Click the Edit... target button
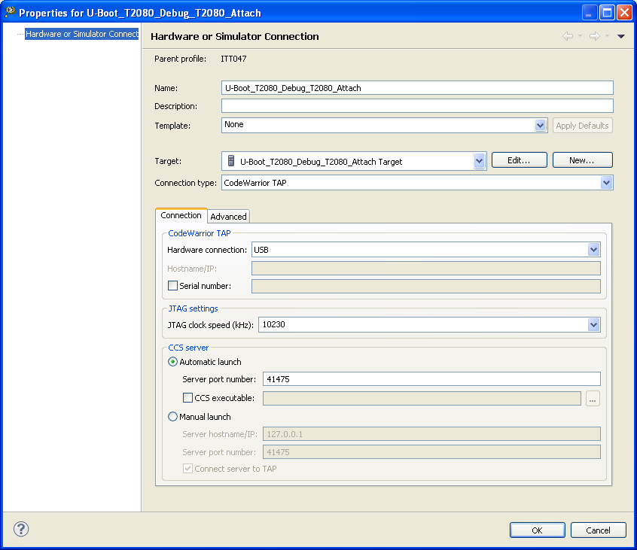The height and width of the screenshot is (550, 637). coord(519,160)
